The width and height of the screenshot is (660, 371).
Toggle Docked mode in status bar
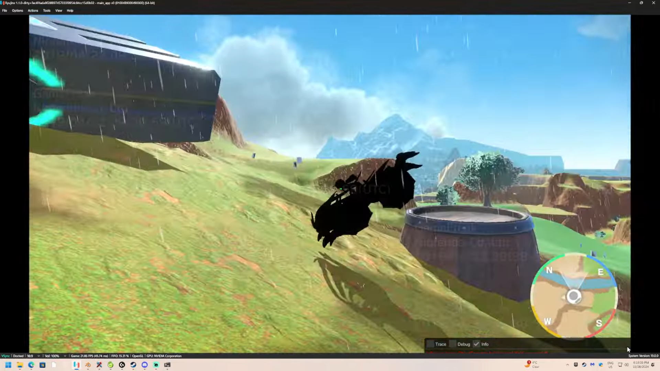tap(18, 356)
